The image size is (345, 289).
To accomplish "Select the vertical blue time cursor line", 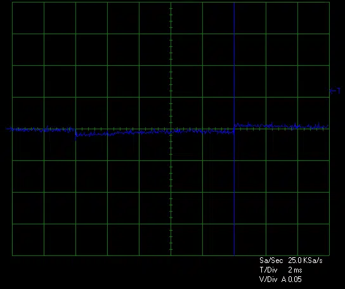I will 234,129.
